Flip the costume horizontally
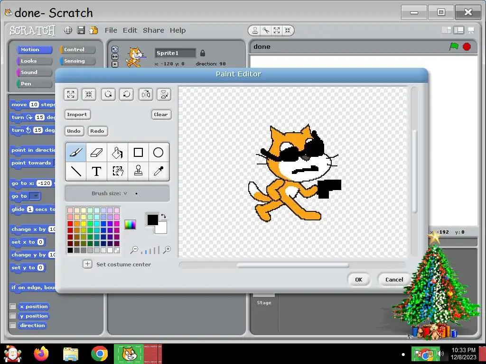486x364 pixels. point(146,94)
